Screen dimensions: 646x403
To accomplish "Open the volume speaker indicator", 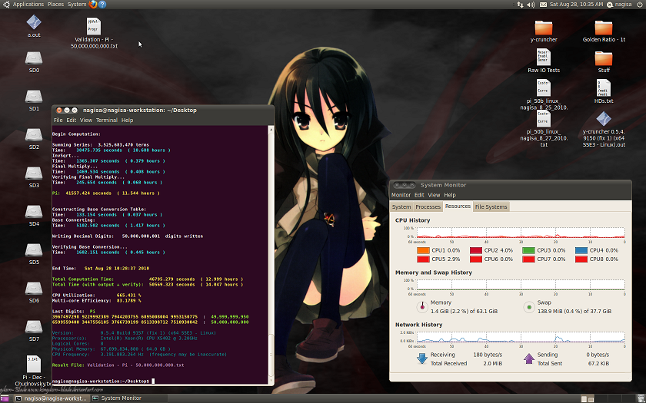I will (x=529, y=5).
